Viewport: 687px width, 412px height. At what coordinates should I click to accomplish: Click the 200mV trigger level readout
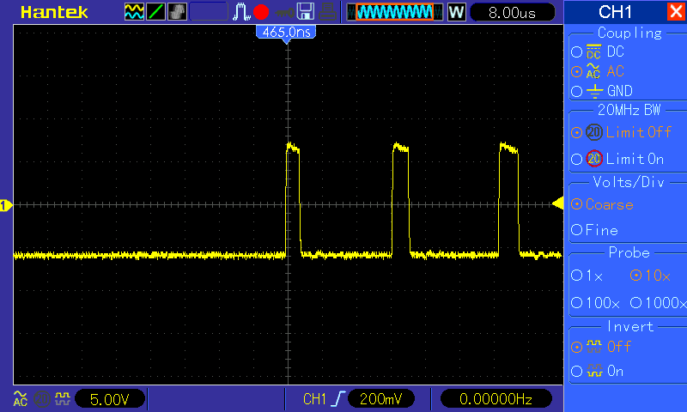coord(380,399)
